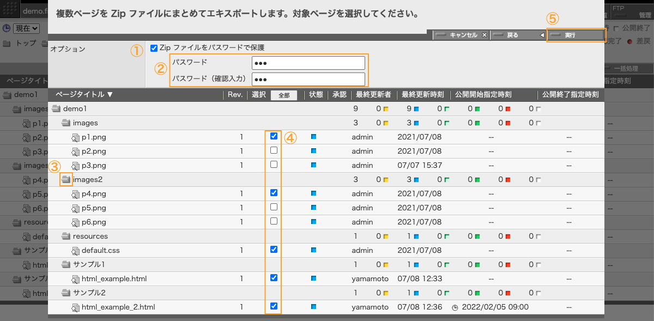
Task: Uncheck the html_example_2.html selection checkbox
Action: pos(274,306)
